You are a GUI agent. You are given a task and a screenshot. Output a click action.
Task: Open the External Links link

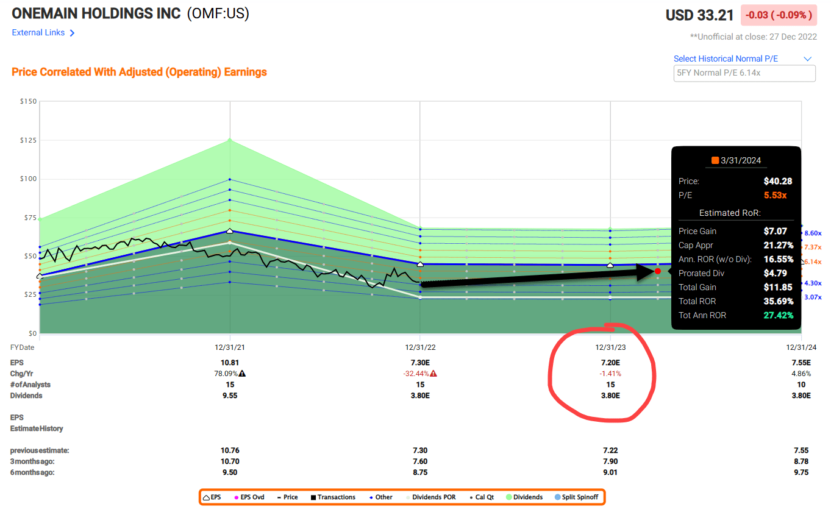tap(43, 33)
